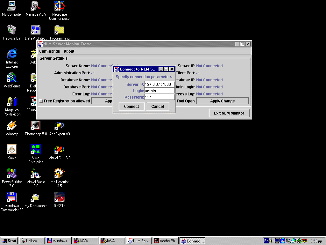Click the taskbar clock 3:53

(316, 241)
